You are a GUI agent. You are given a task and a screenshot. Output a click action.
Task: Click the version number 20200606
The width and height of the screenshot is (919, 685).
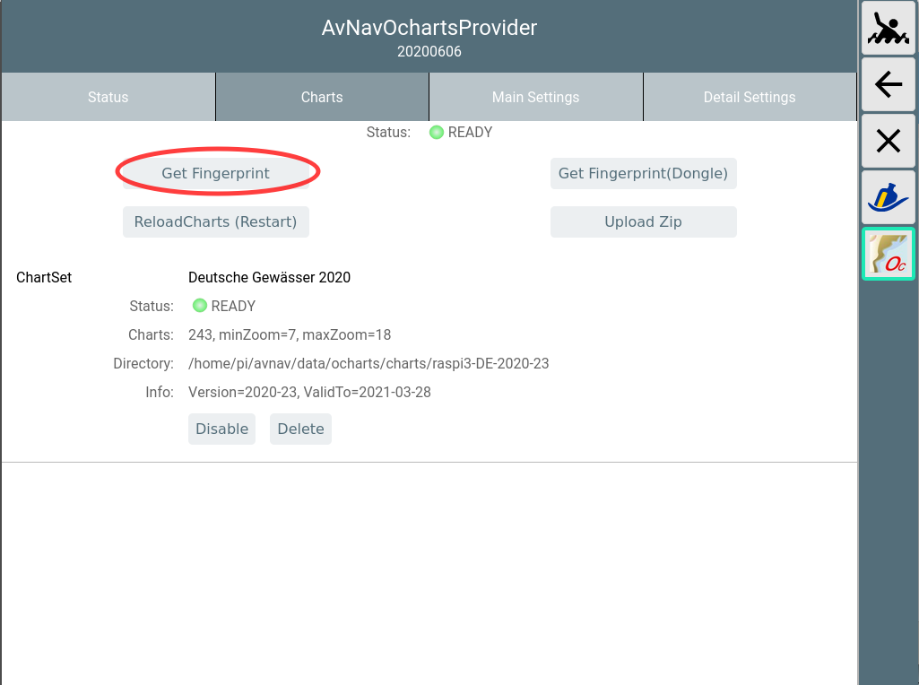(429, 52)
